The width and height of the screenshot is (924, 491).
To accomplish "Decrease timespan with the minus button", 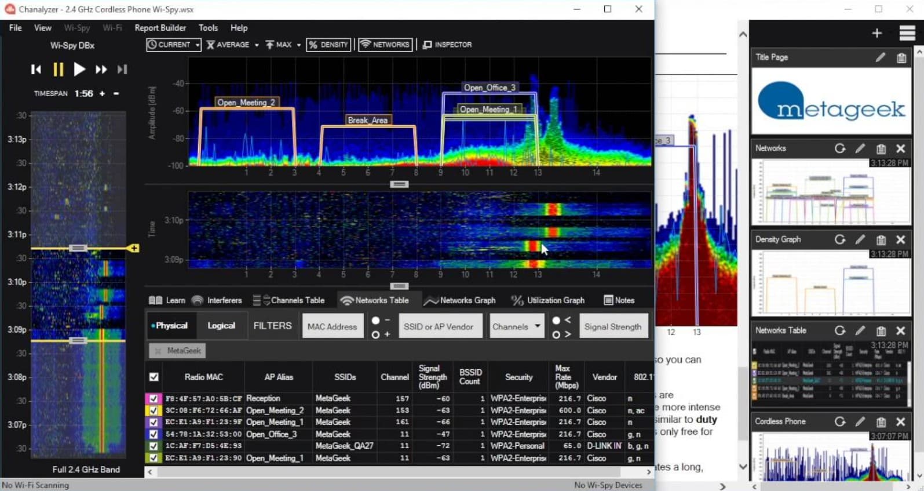I will point(116,93).
